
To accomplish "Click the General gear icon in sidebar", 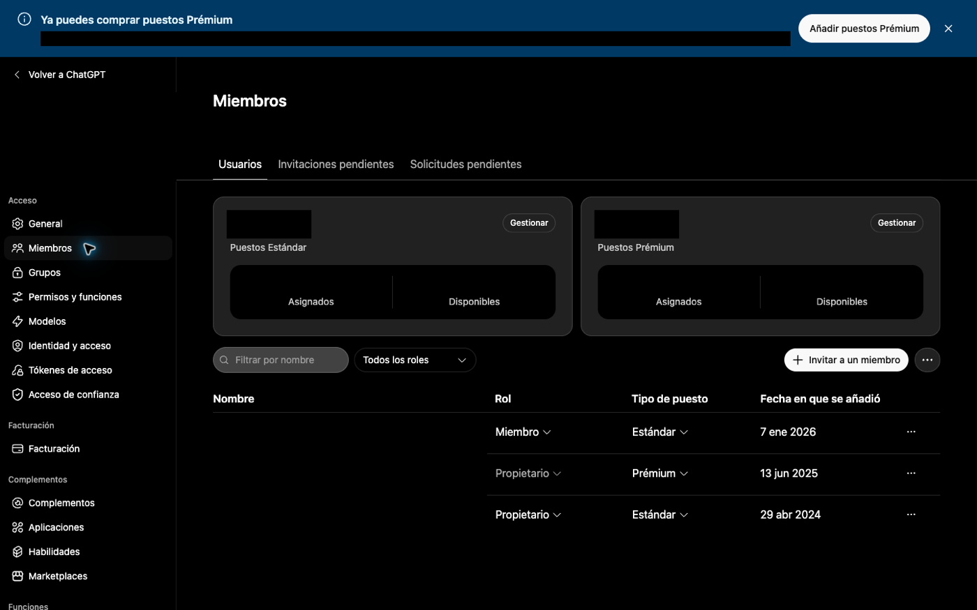I will 17,224.
